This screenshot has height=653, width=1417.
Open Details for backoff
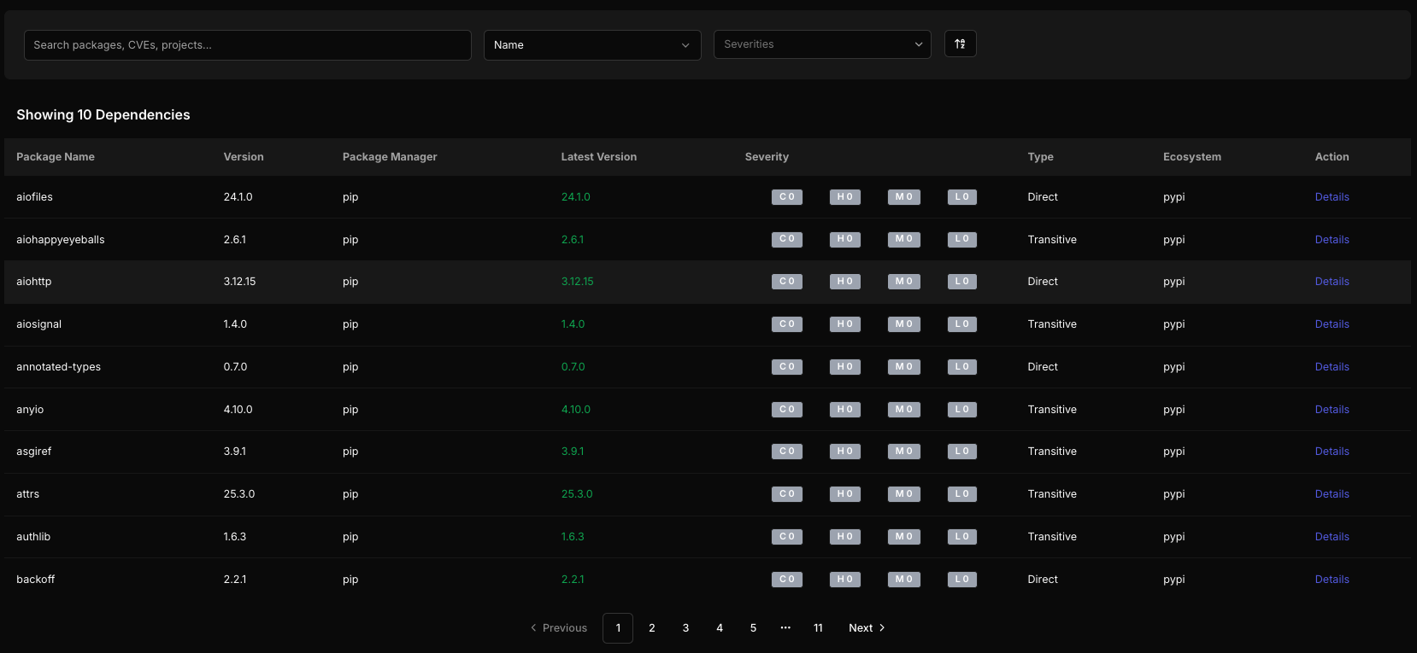(x=1332, y=580)
